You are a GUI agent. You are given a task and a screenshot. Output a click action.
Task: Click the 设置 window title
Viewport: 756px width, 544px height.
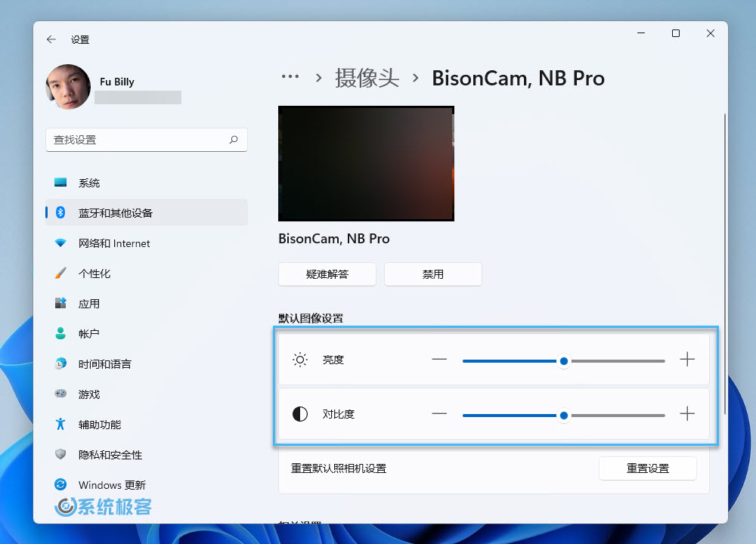(x=80, y=39)
